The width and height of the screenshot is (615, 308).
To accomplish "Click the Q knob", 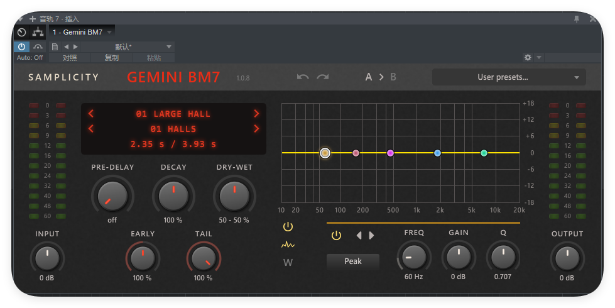I will click(503, 257).
